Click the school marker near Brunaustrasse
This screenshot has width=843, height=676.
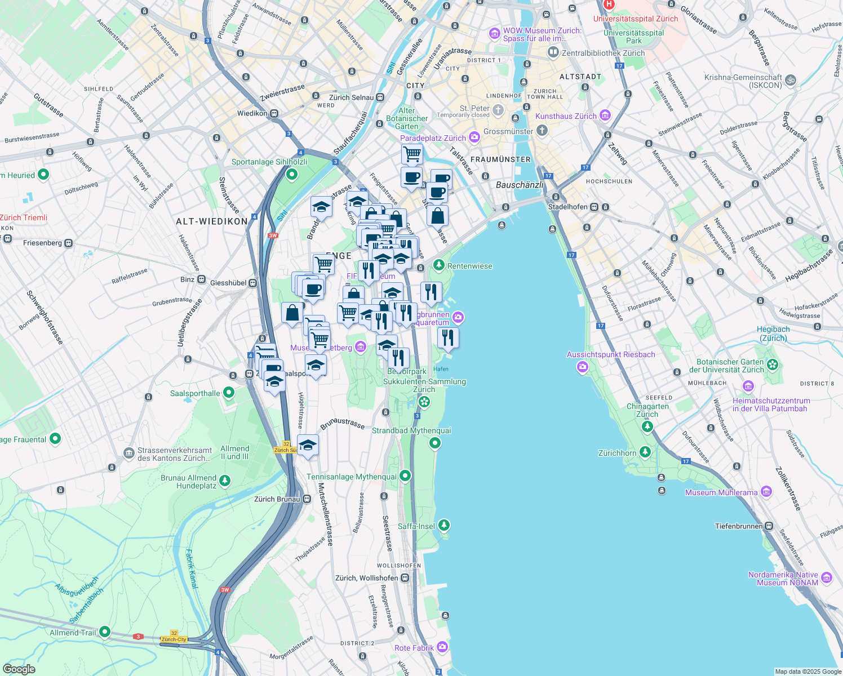(308, 446)
